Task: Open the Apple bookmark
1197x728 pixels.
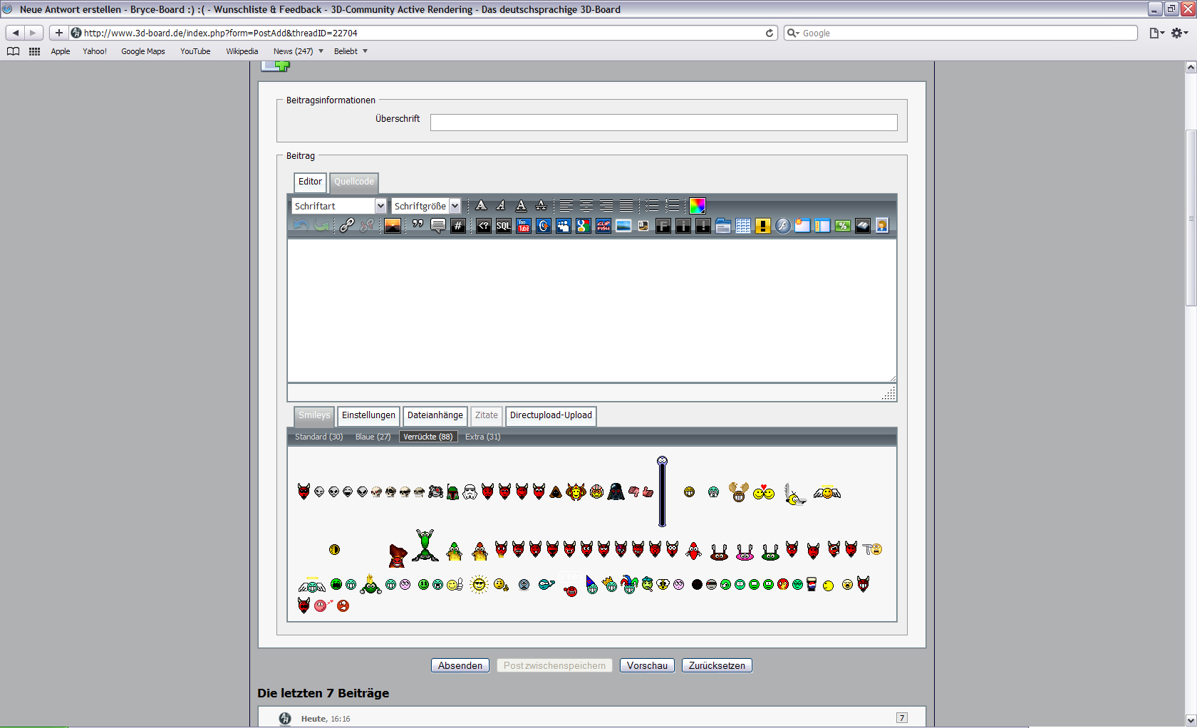Action: point(61,51)
